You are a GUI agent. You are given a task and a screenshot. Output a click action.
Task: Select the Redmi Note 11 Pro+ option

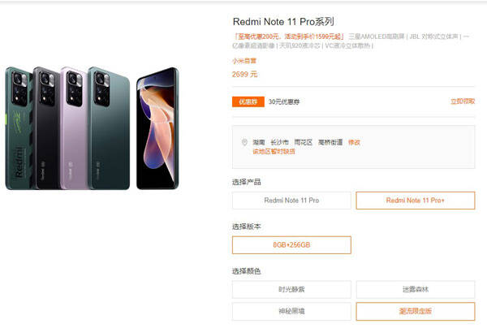coord(416,201)
